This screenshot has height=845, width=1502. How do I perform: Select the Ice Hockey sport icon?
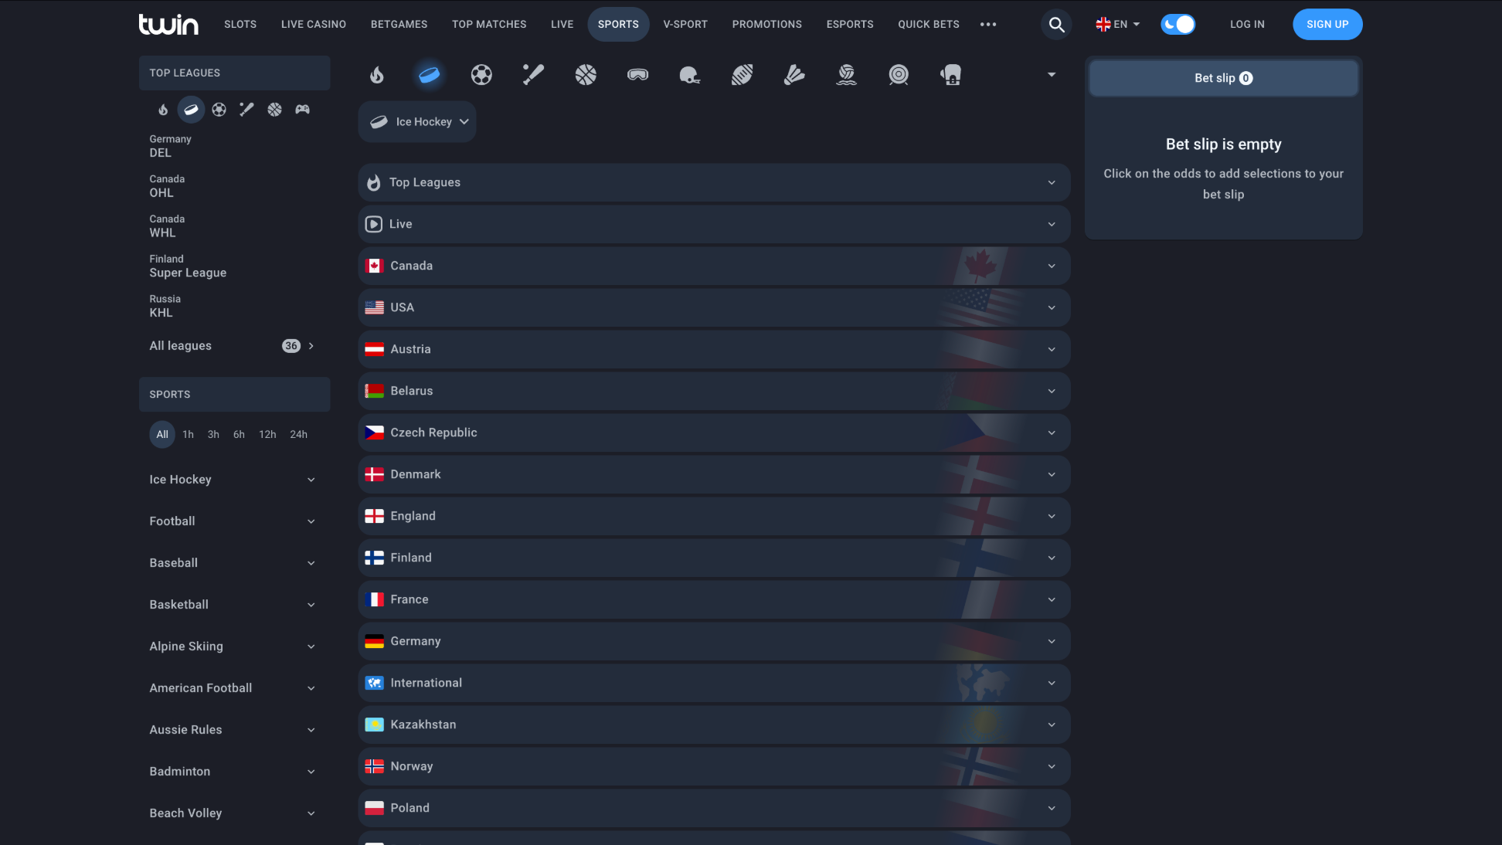430,75
